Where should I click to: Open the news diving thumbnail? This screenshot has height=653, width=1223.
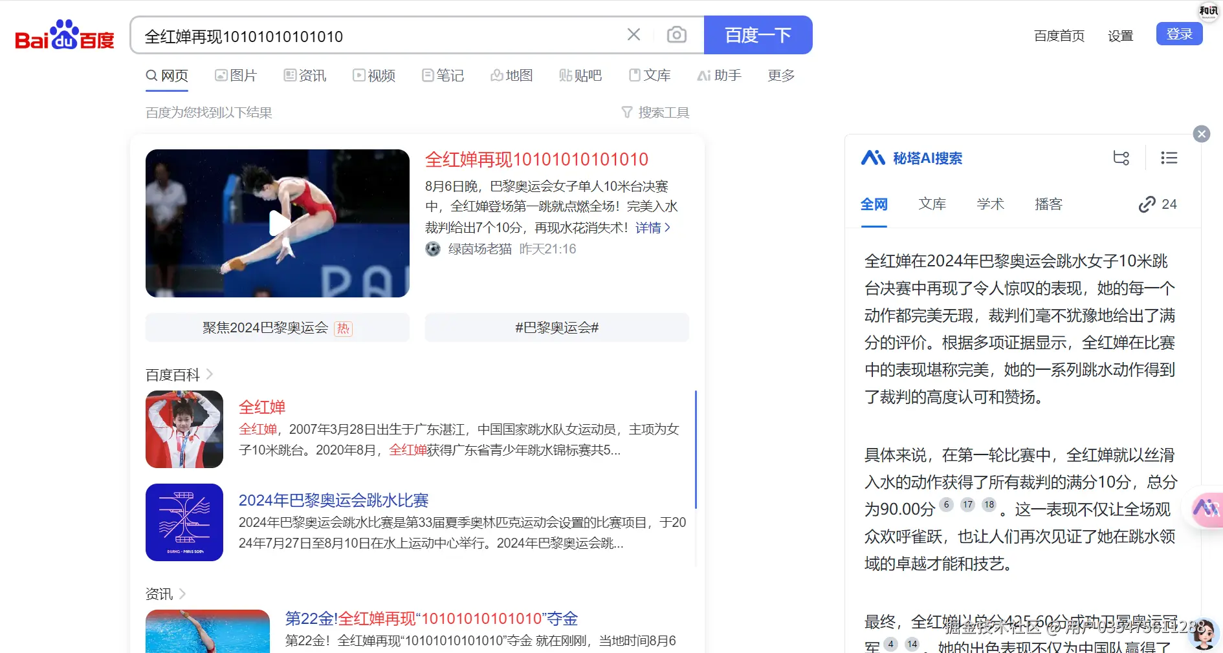click(x=208, y=631)
